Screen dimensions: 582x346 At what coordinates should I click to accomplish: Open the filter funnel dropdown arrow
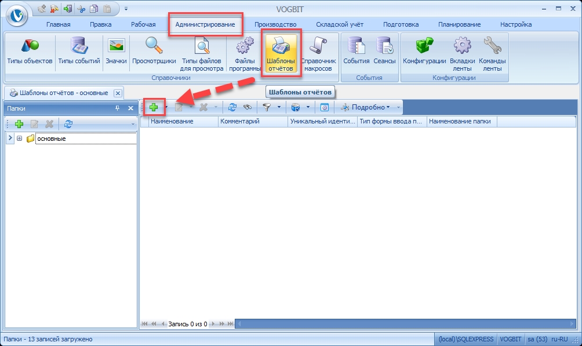pyautogui.click(x=279, y=107)
